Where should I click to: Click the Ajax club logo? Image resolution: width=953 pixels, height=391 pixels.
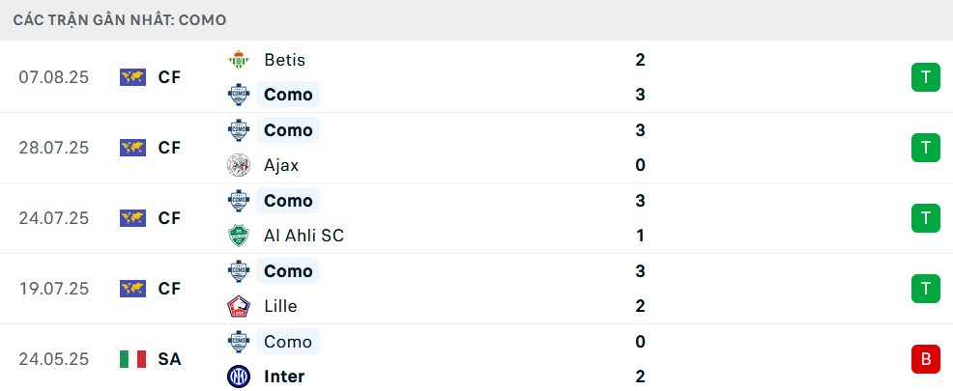click(x=238, y=165)
